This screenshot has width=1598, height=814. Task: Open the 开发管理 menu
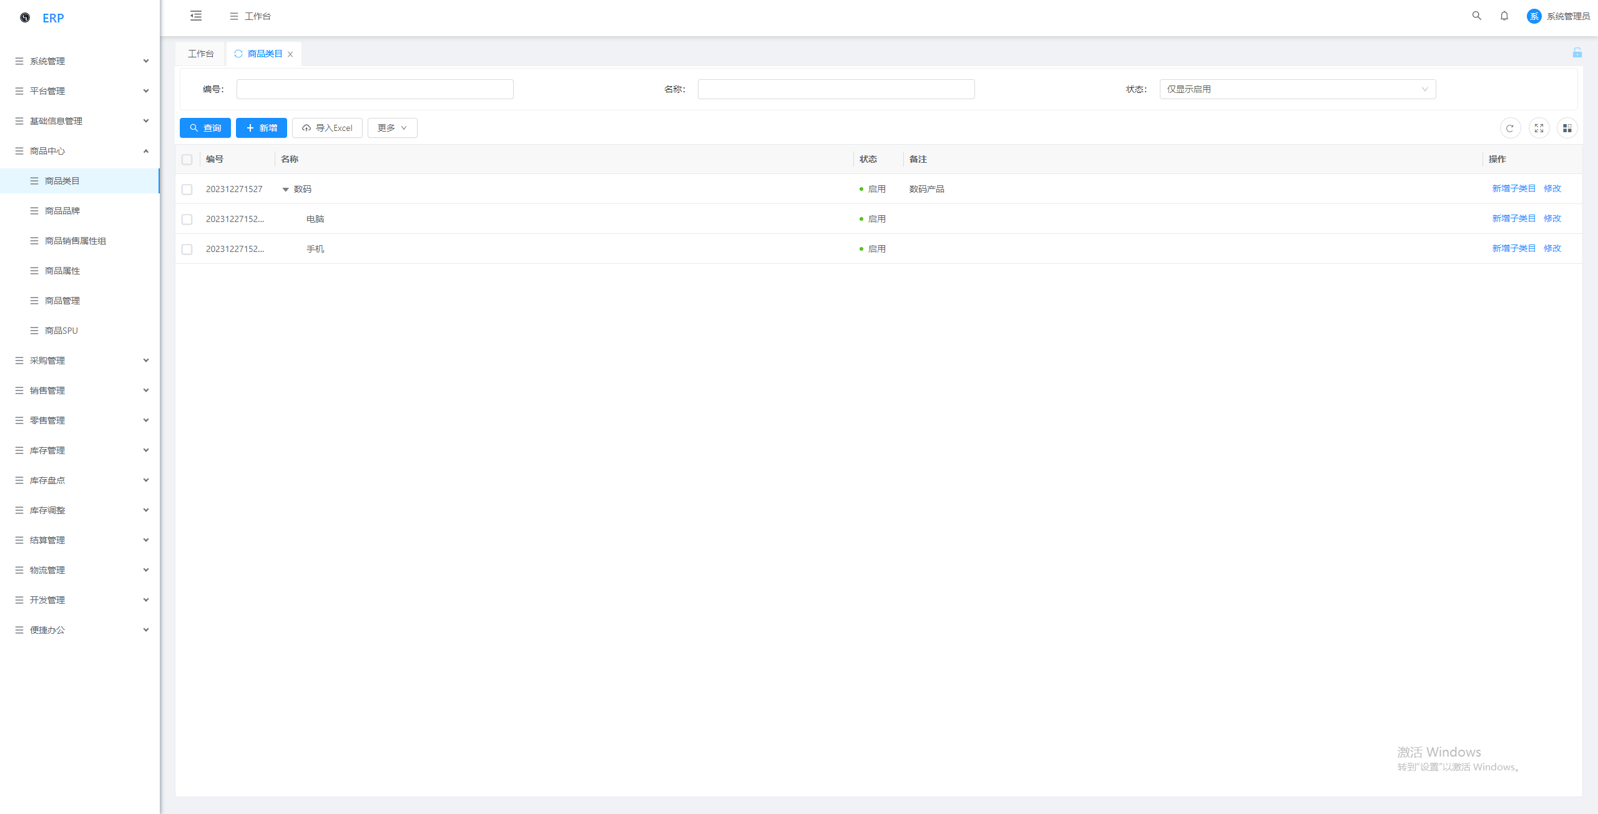(80, 600)
